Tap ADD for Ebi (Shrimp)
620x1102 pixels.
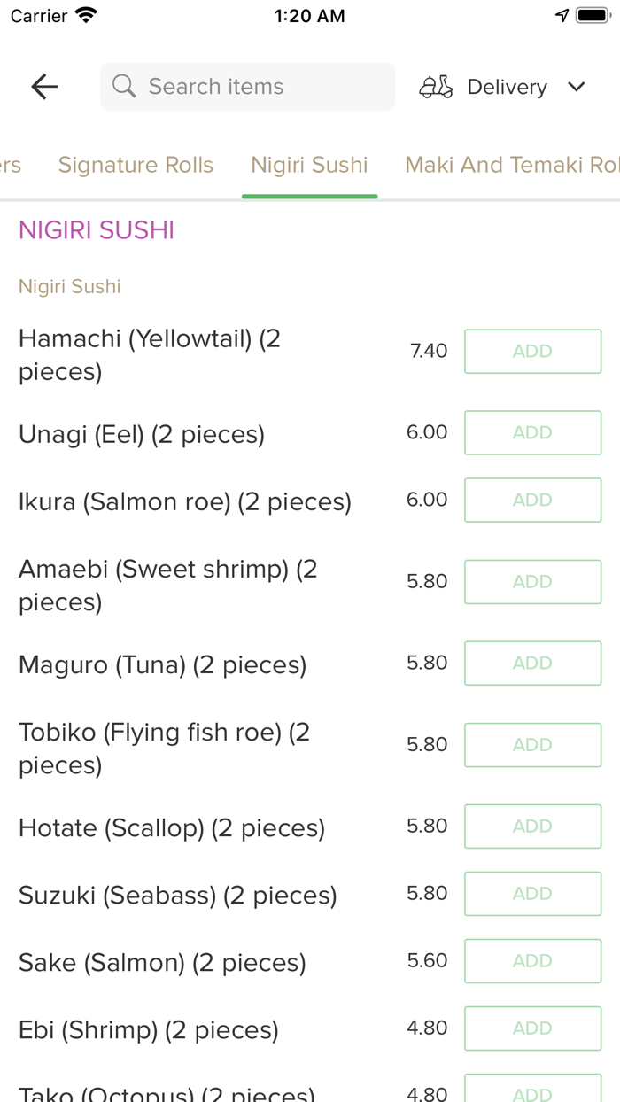coord(532,1028)
